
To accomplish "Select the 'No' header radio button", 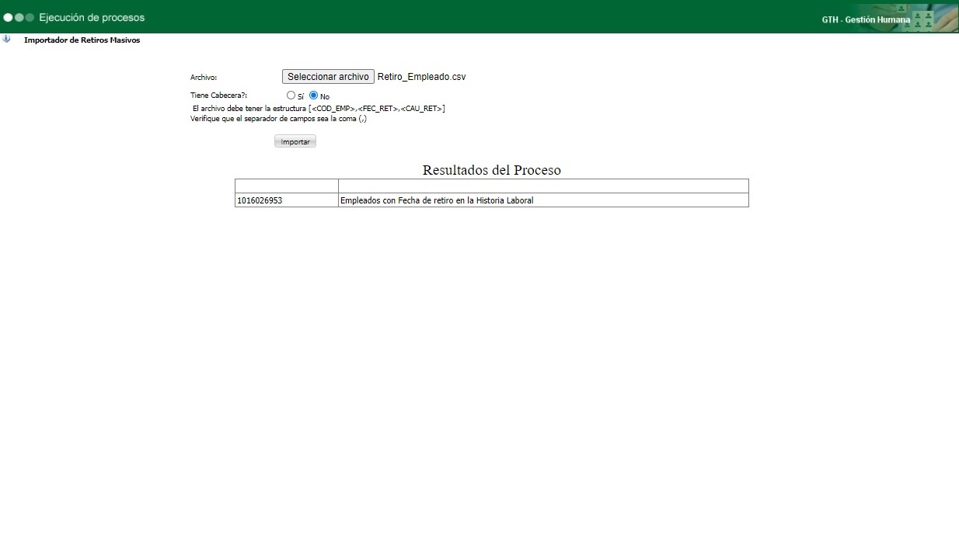I will 314,96.
